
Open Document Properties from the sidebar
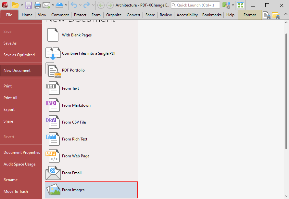21,152
